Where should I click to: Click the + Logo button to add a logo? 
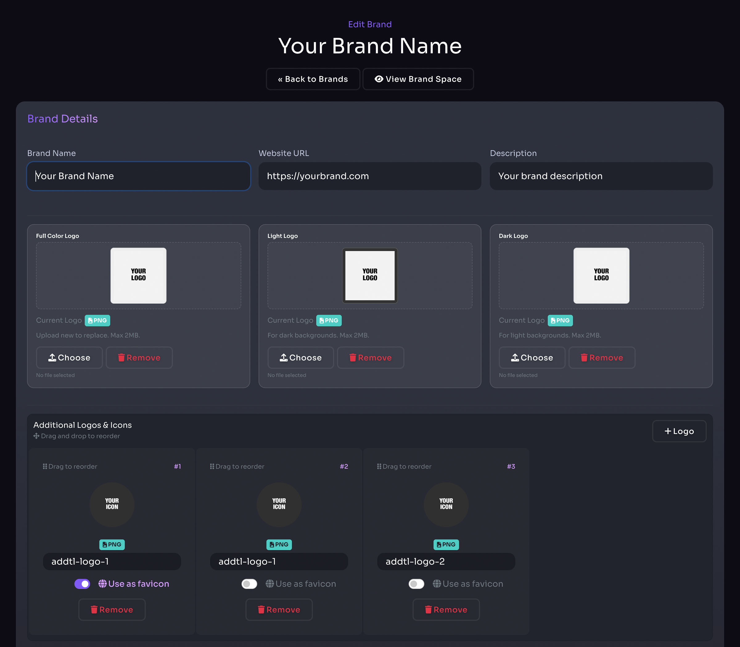(x=679, y=431)
